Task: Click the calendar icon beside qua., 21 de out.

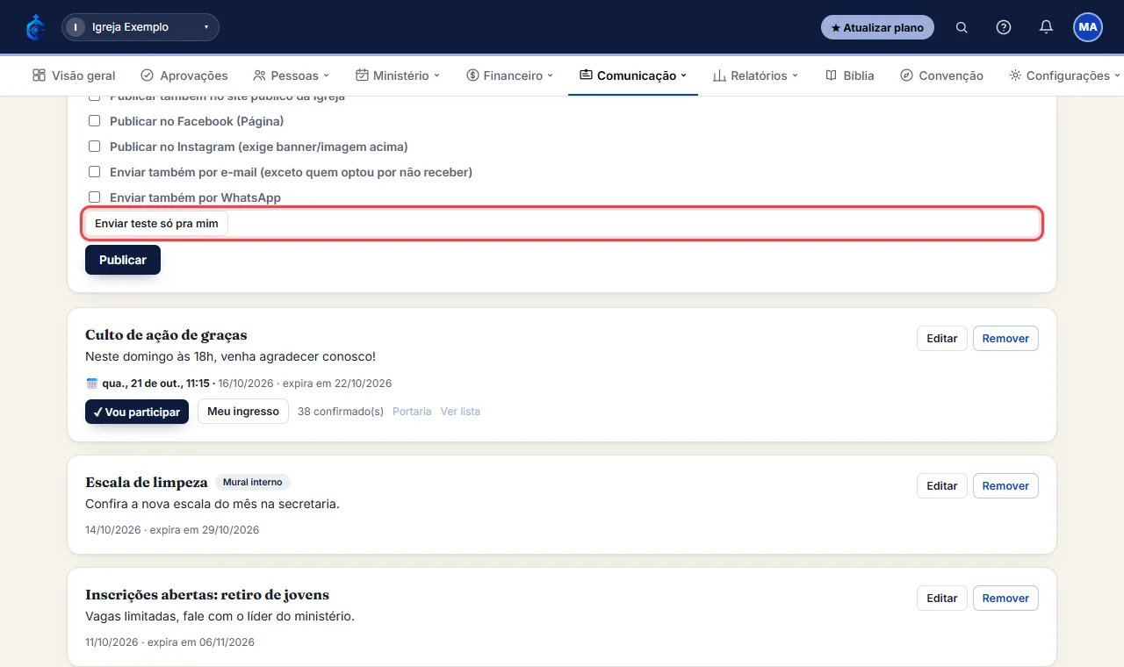Action: (92, 384)
